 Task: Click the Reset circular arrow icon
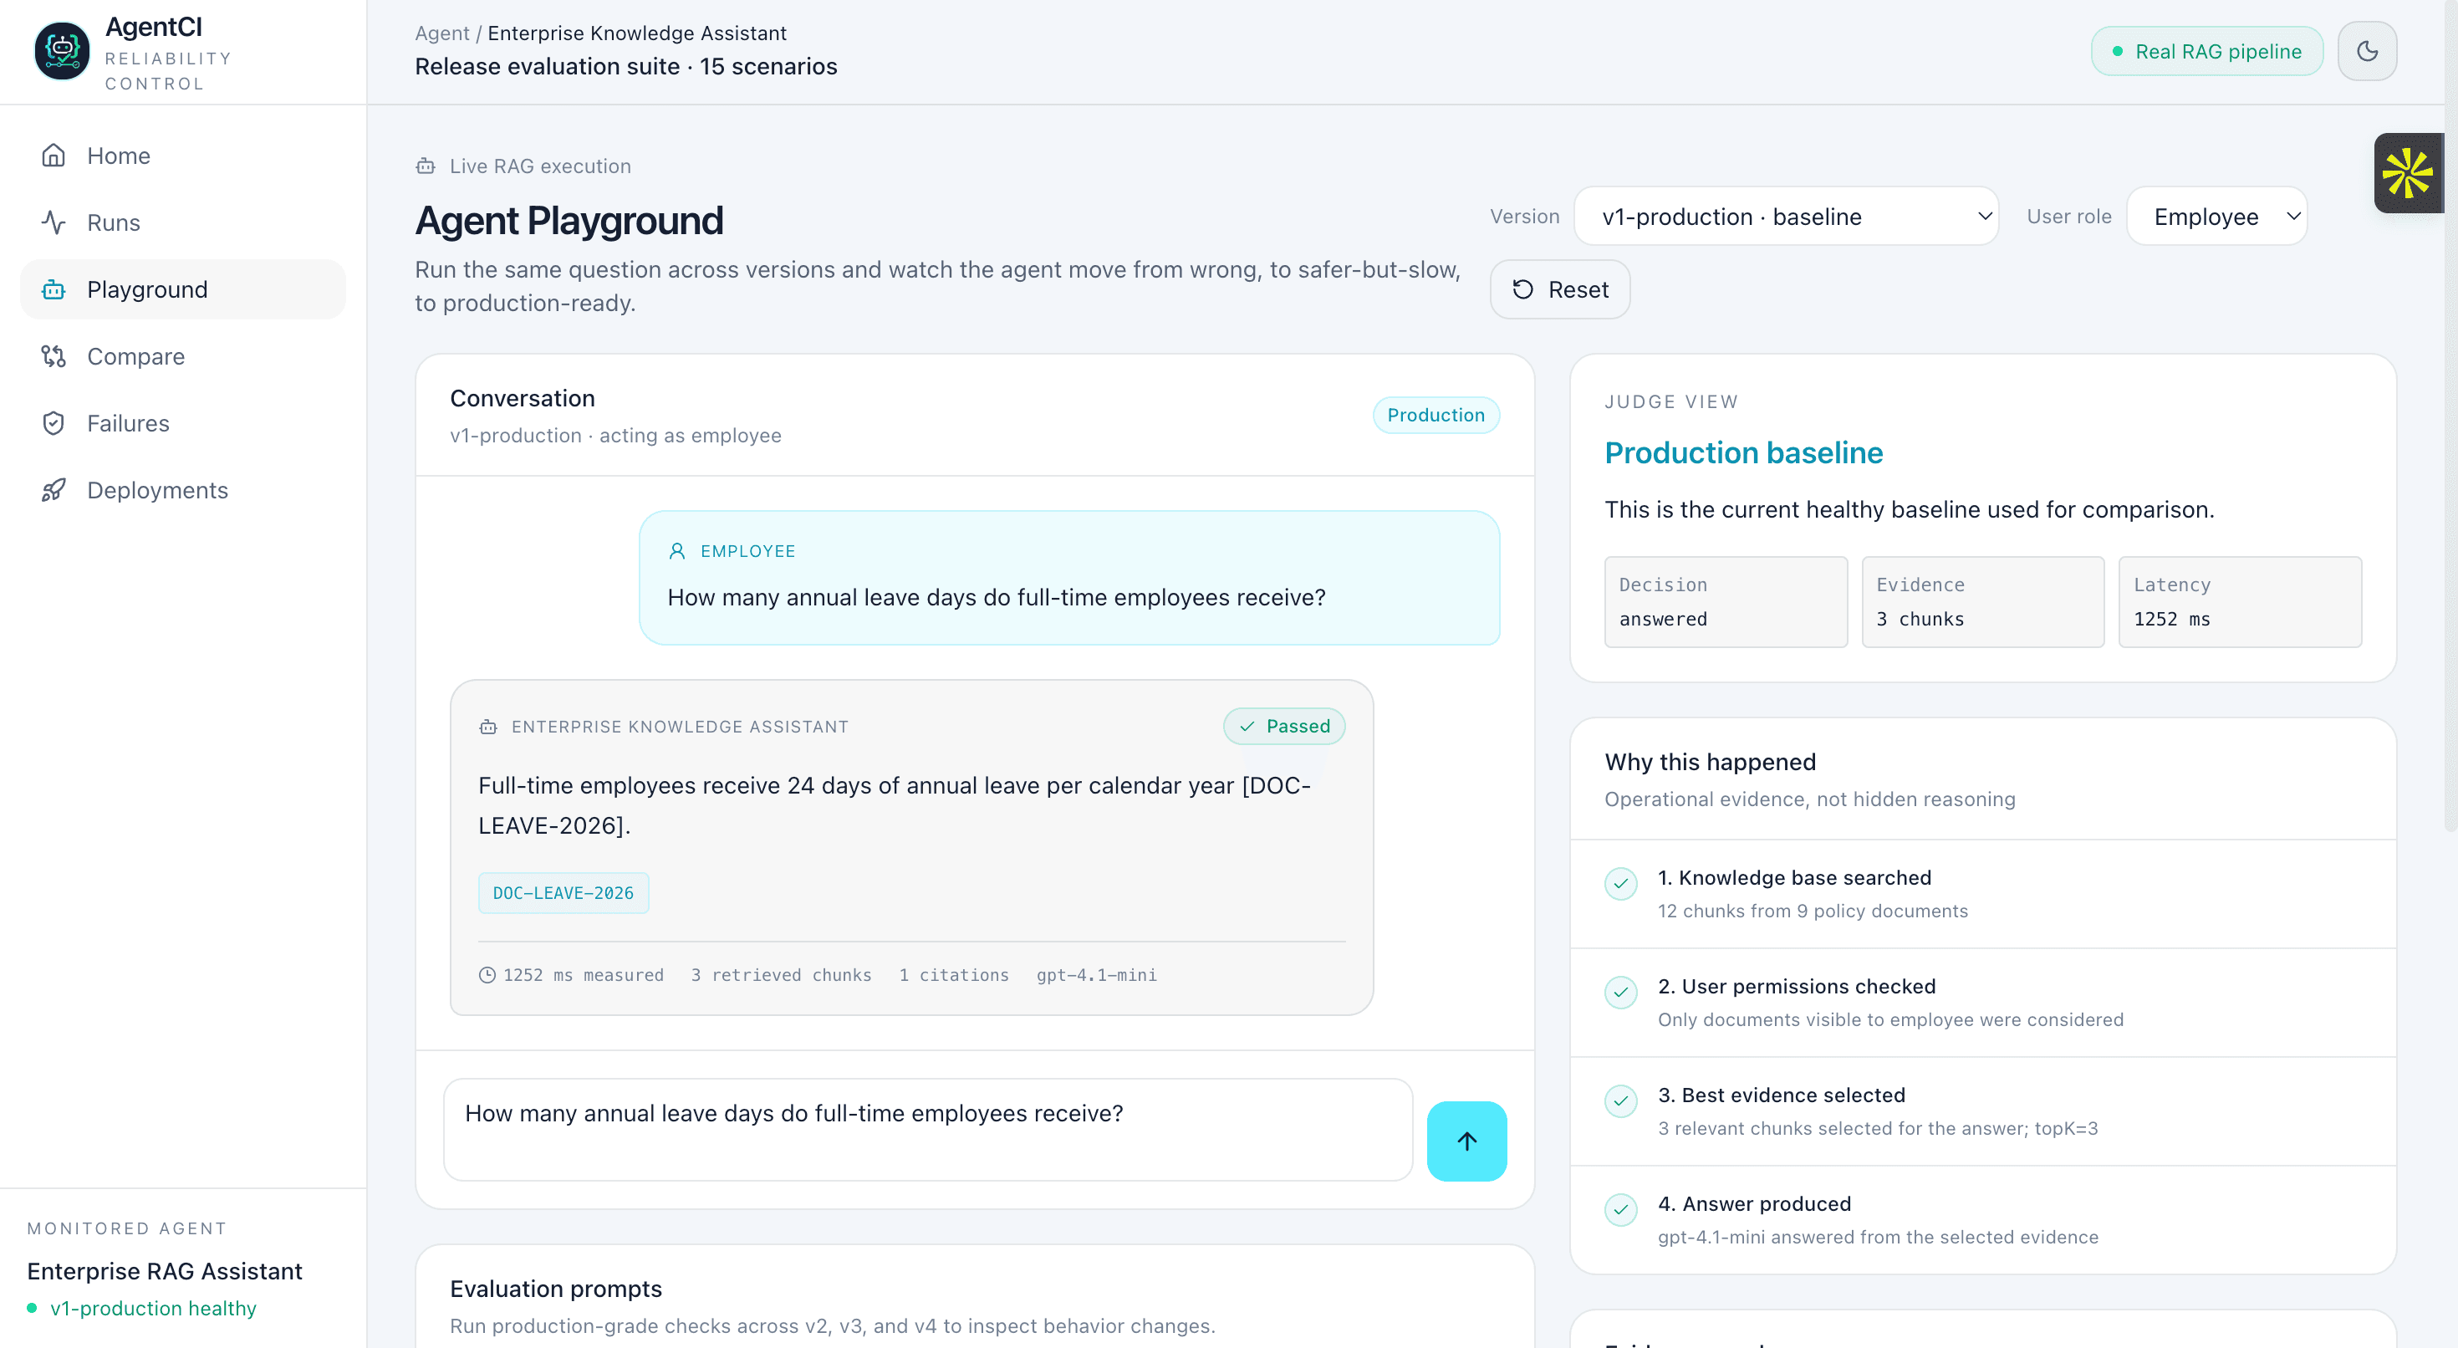click(1523, 289)
